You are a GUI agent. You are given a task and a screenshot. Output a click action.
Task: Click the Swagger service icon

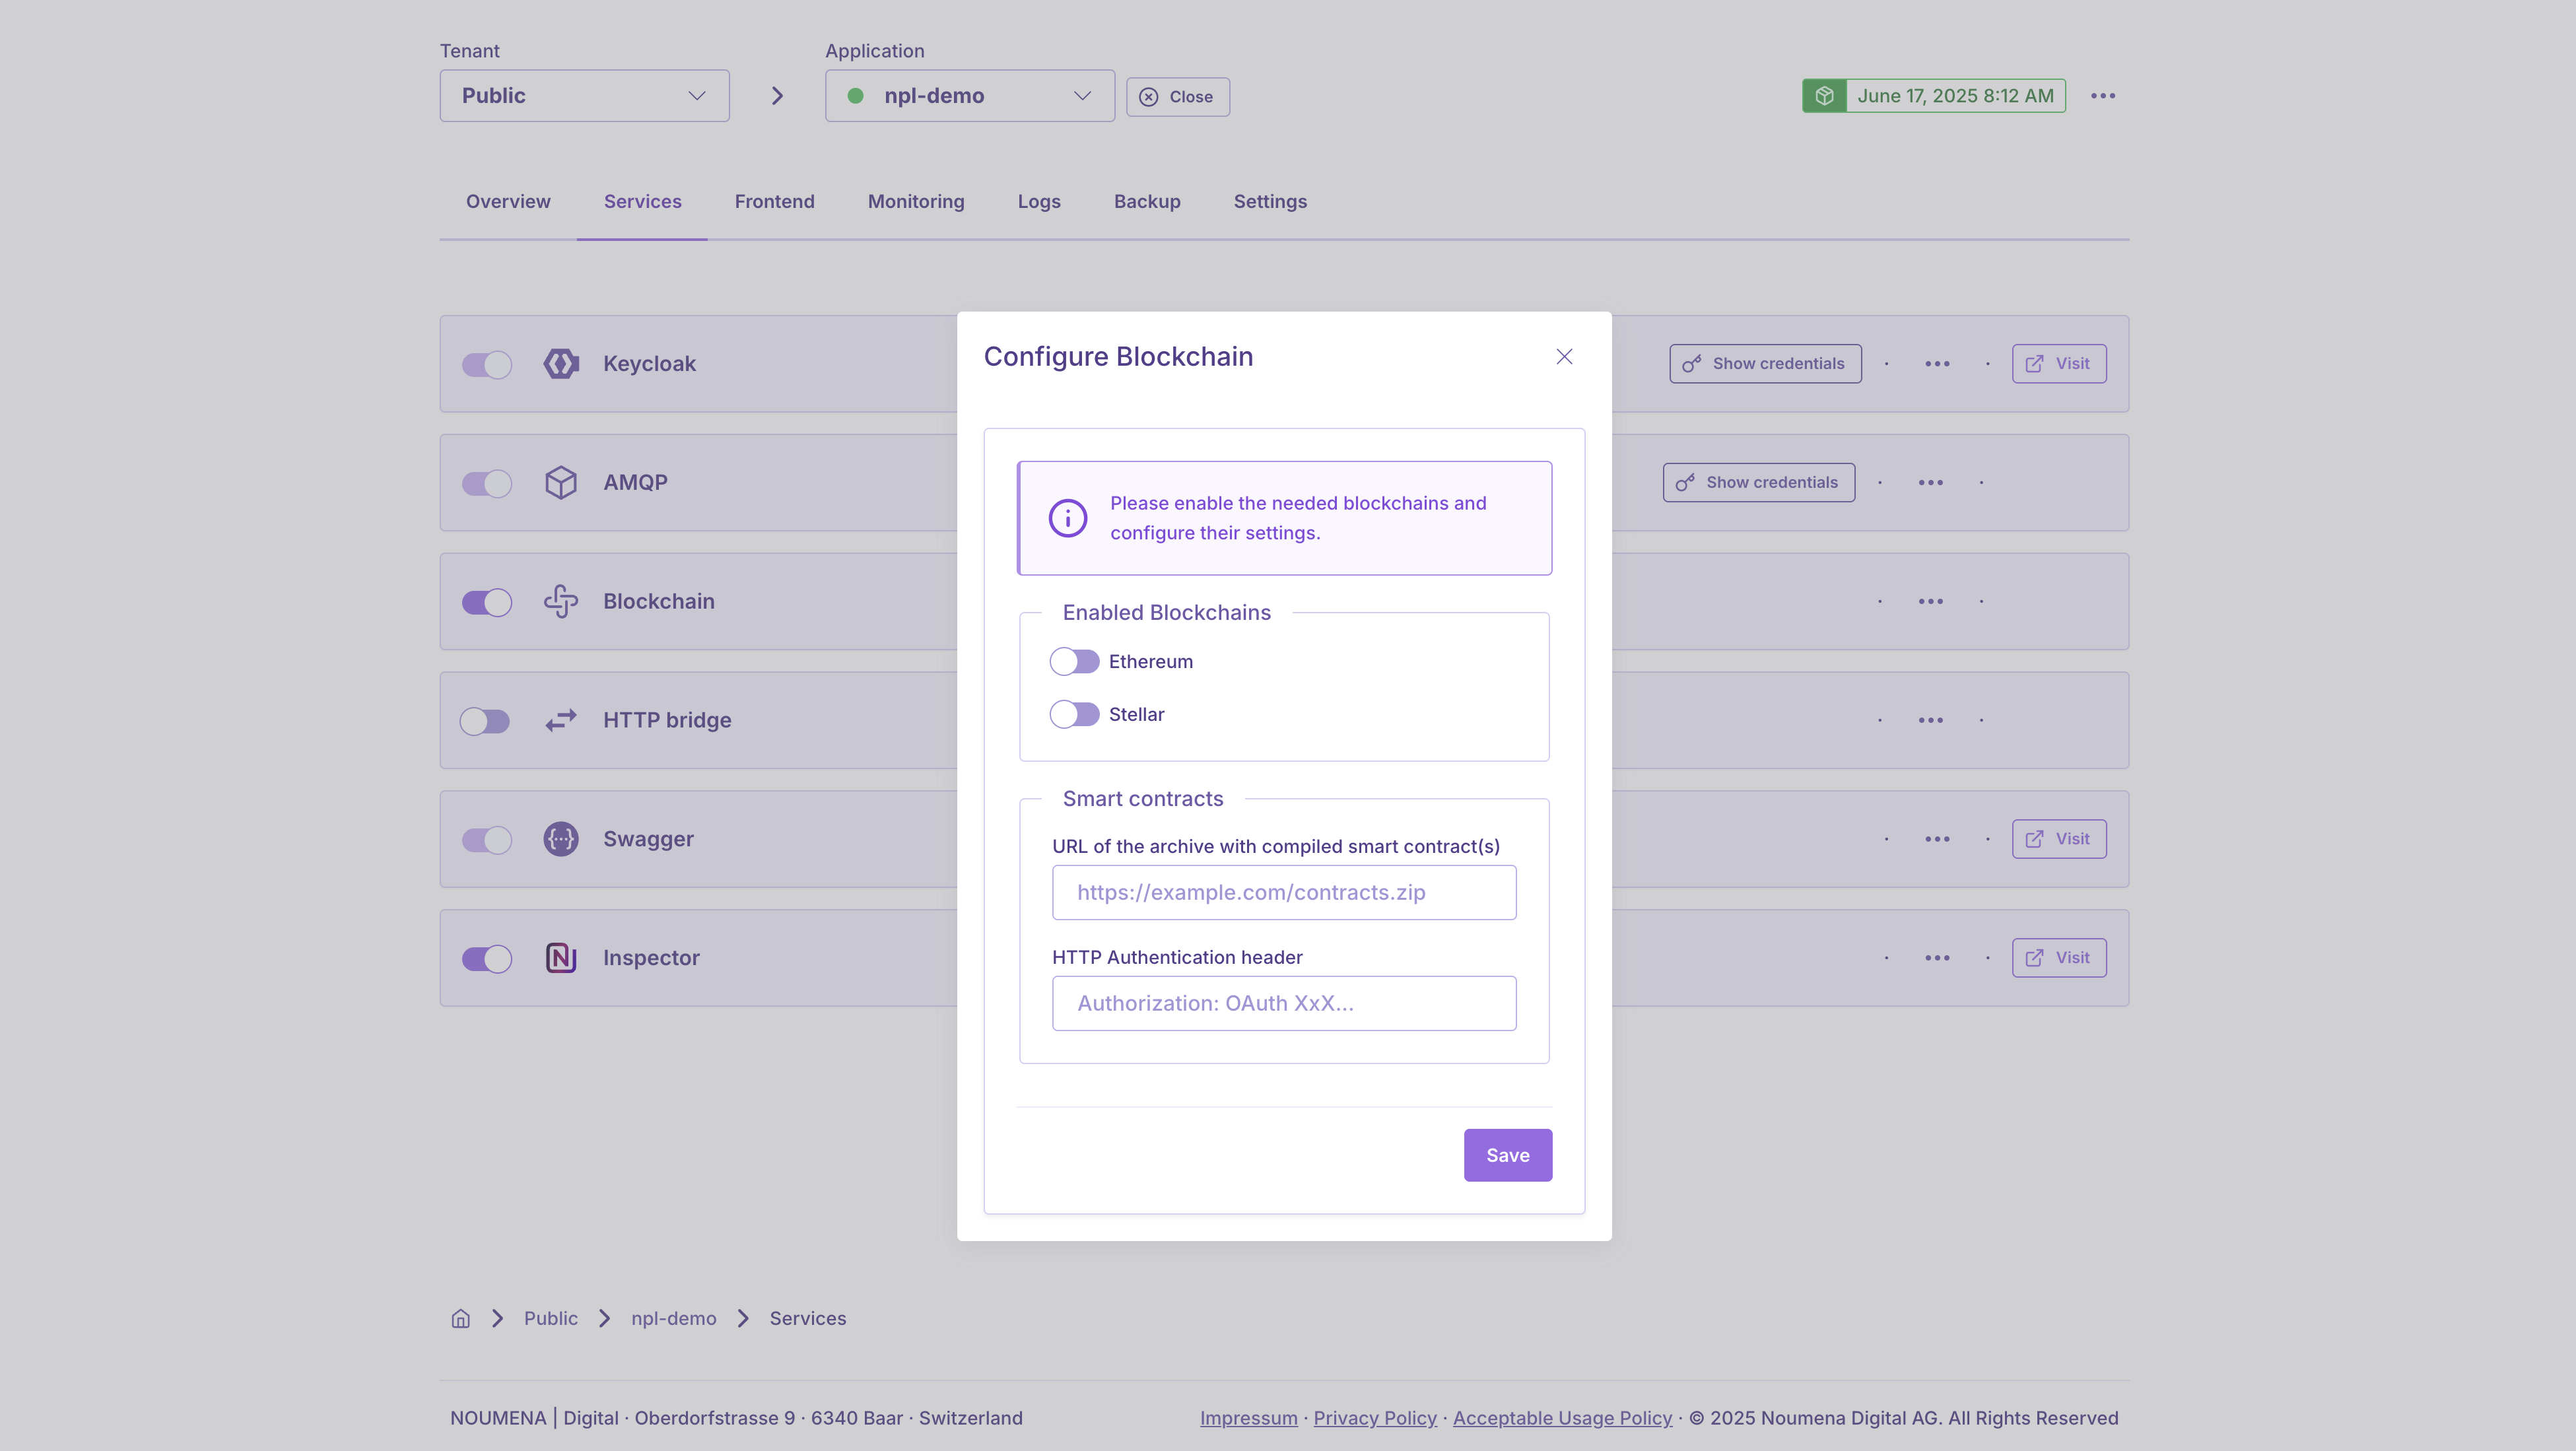click(561, 839)
